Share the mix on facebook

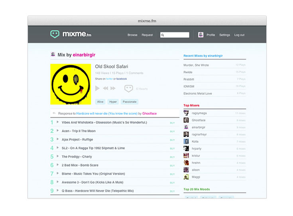tap(122, 79)
